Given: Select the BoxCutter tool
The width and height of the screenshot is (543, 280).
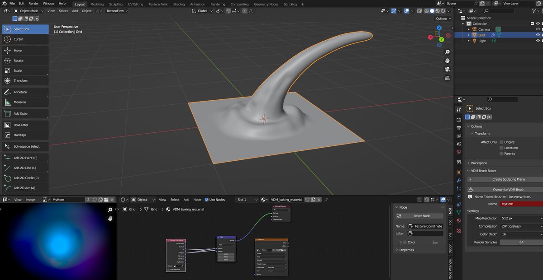Looking at the screenshot, I should pos(25,125).
